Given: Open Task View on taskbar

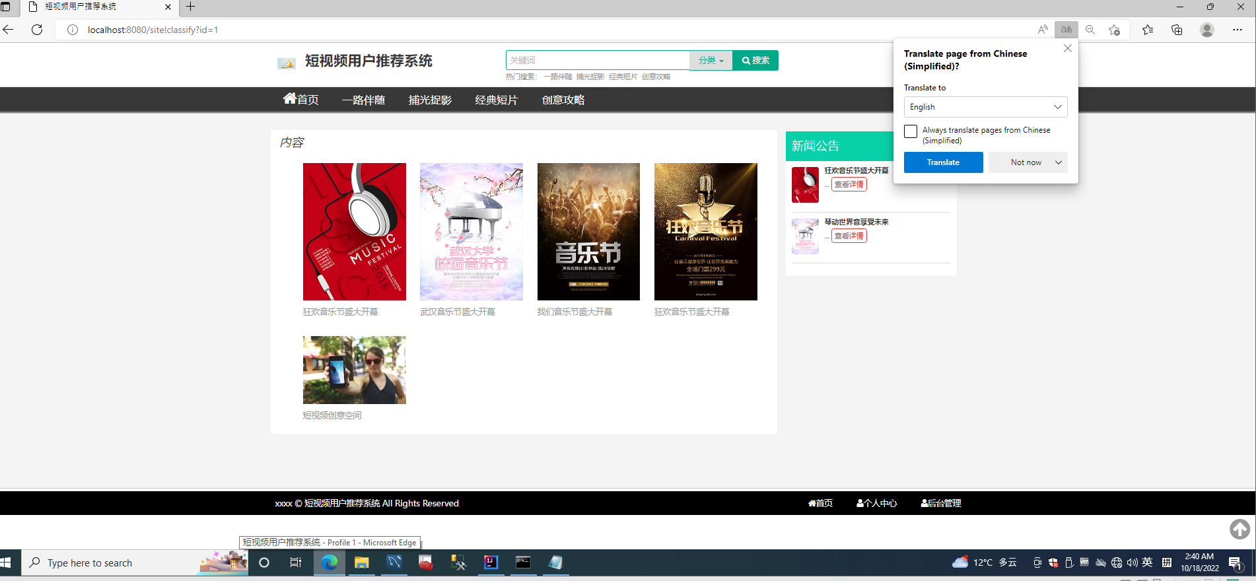Looking at the screenshot, I should (x=296, y=563).
